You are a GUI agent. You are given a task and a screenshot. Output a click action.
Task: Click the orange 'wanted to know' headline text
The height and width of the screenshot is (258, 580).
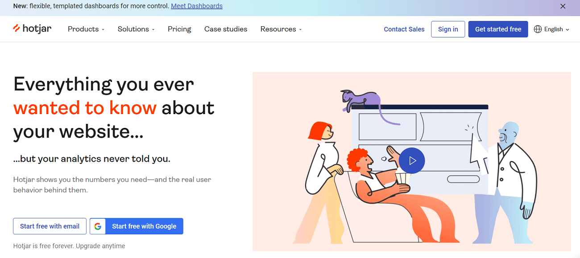[85, 108]
